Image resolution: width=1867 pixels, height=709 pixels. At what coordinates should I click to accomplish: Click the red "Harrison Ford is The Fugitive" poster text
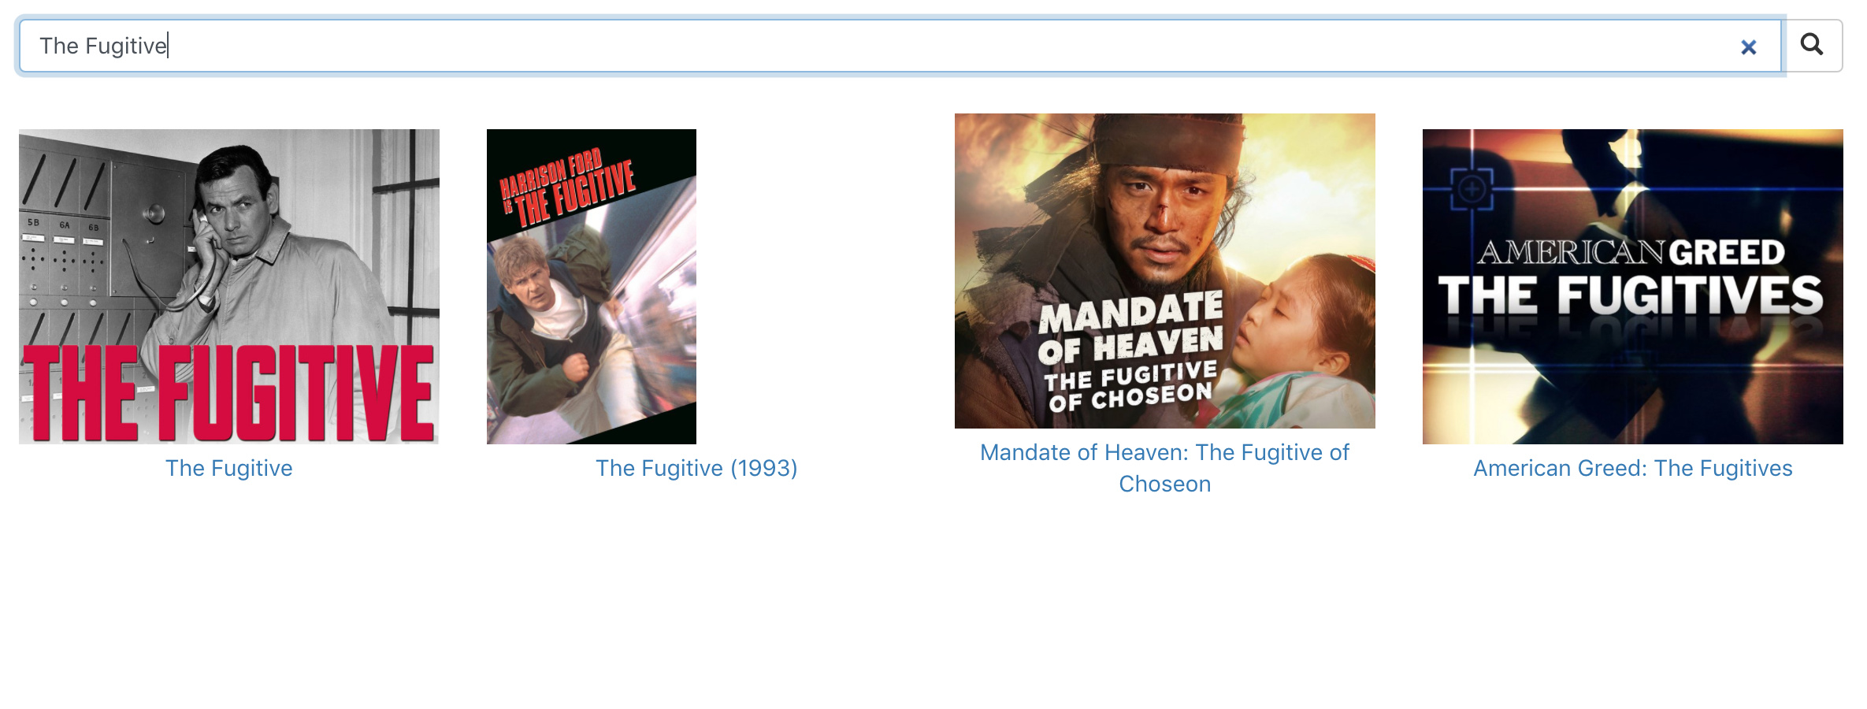tap(567, 187)
